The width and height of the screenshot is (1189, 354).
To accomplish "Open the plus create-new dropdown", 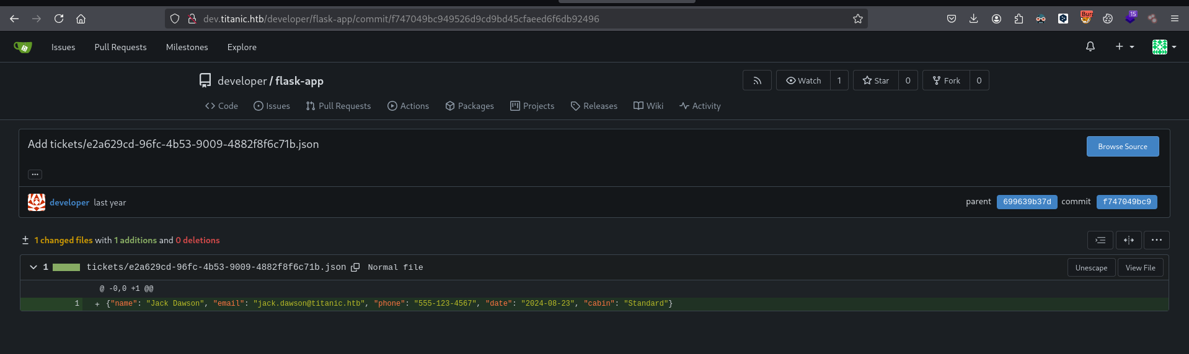I will 1125,46.
